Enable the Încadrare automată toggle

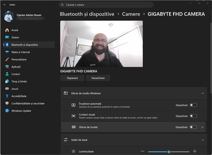click(193, 105)
